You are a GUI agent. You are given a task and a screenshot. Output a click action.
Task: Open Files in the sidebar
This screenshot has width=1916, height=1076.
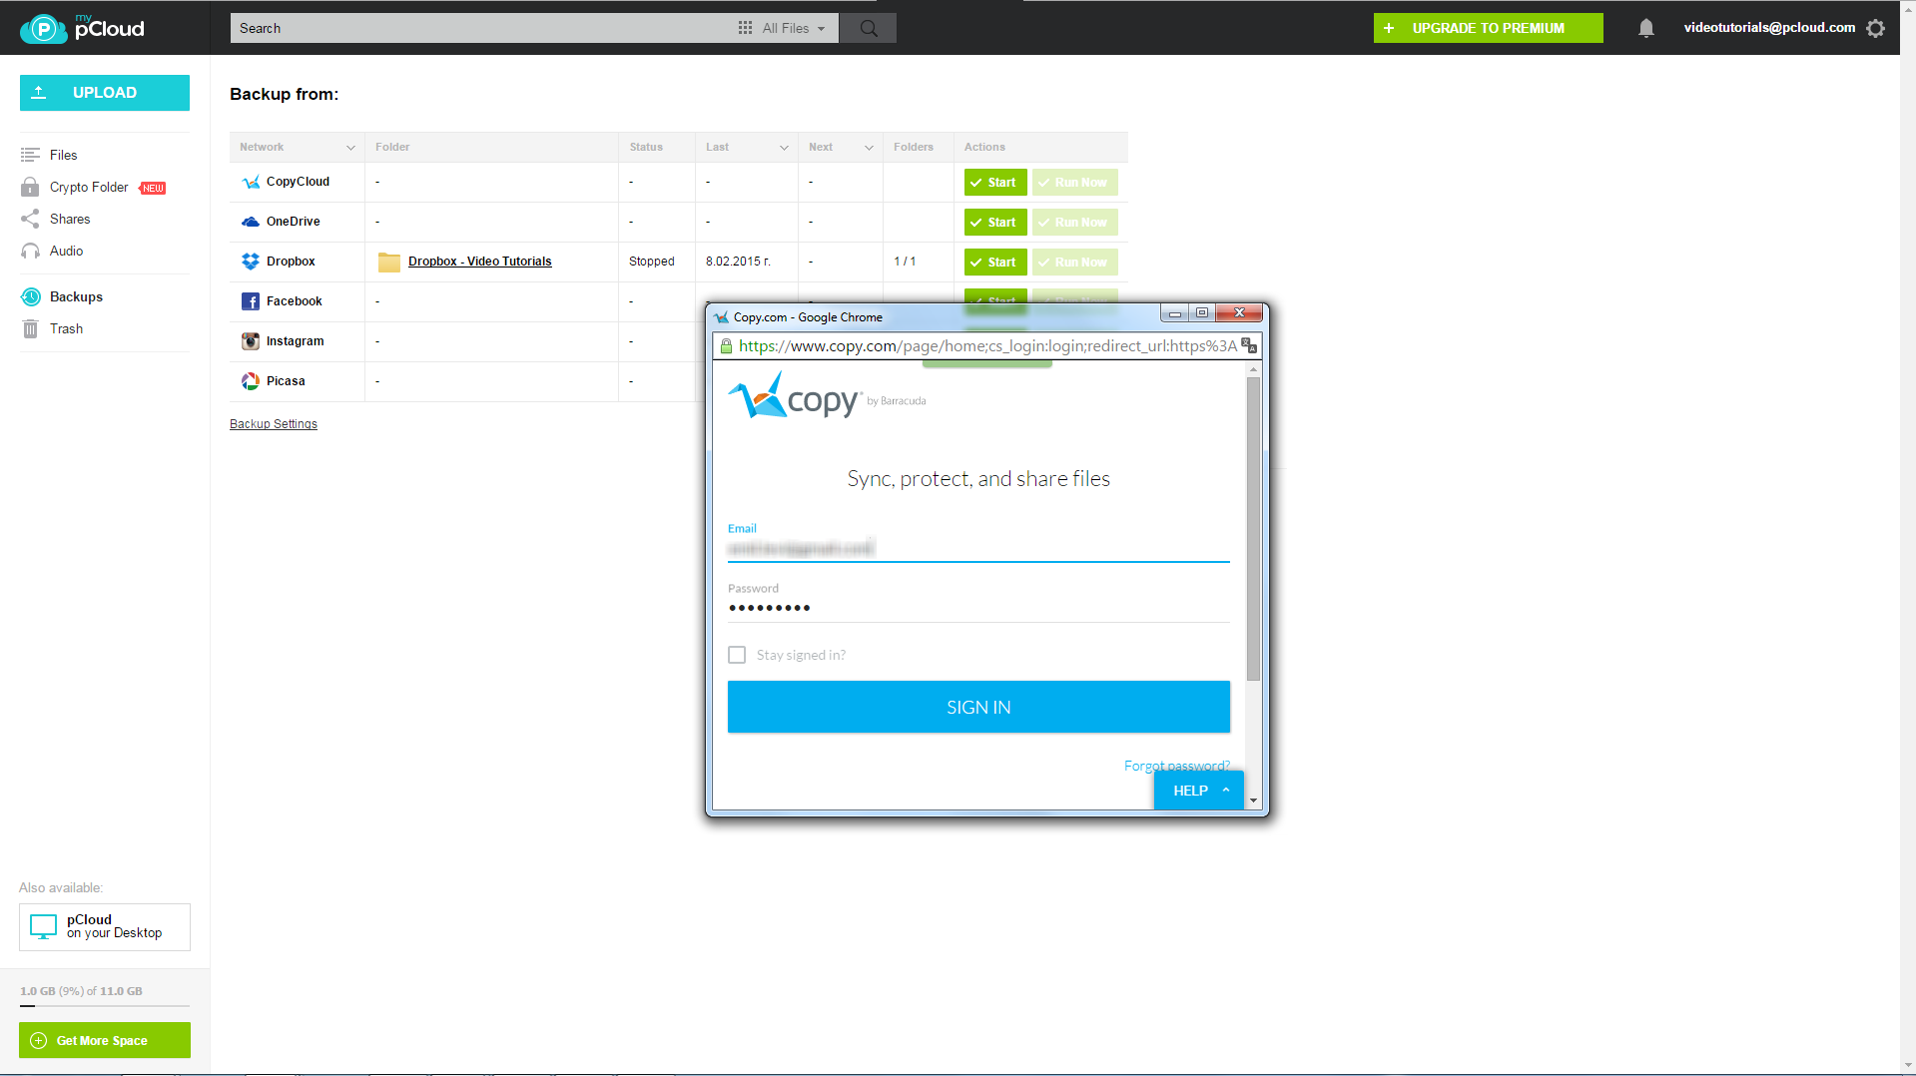63,155
